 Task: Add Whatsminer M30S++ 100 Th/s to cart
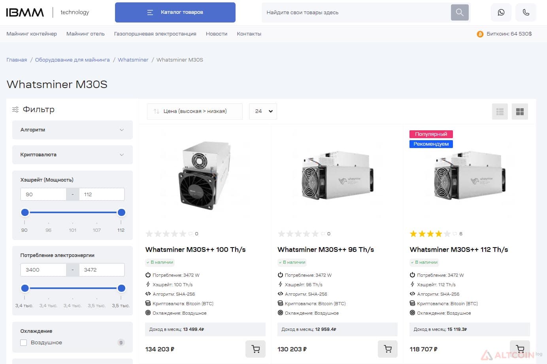pyautogui.click(x=256, y=349)
